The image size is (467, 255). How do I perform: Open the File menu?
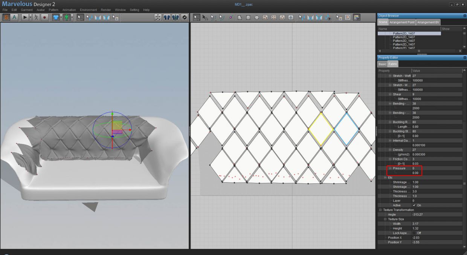pyautogui.click(x=5, y=10)
